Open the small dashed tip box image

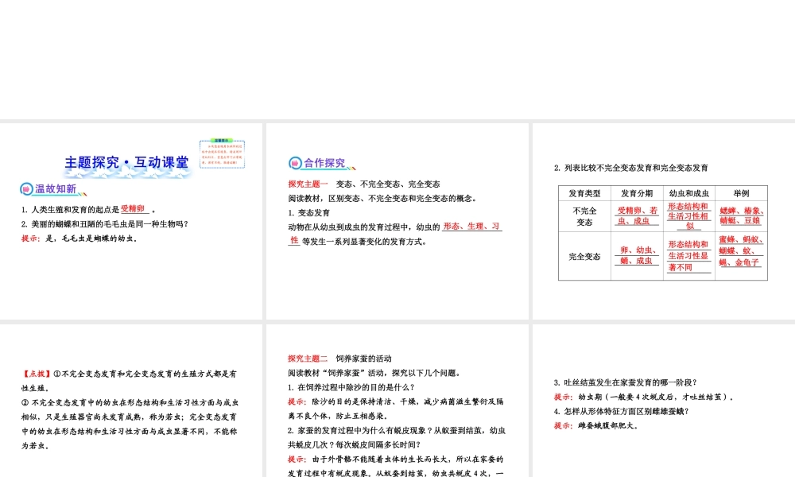(x=222, y=153)
